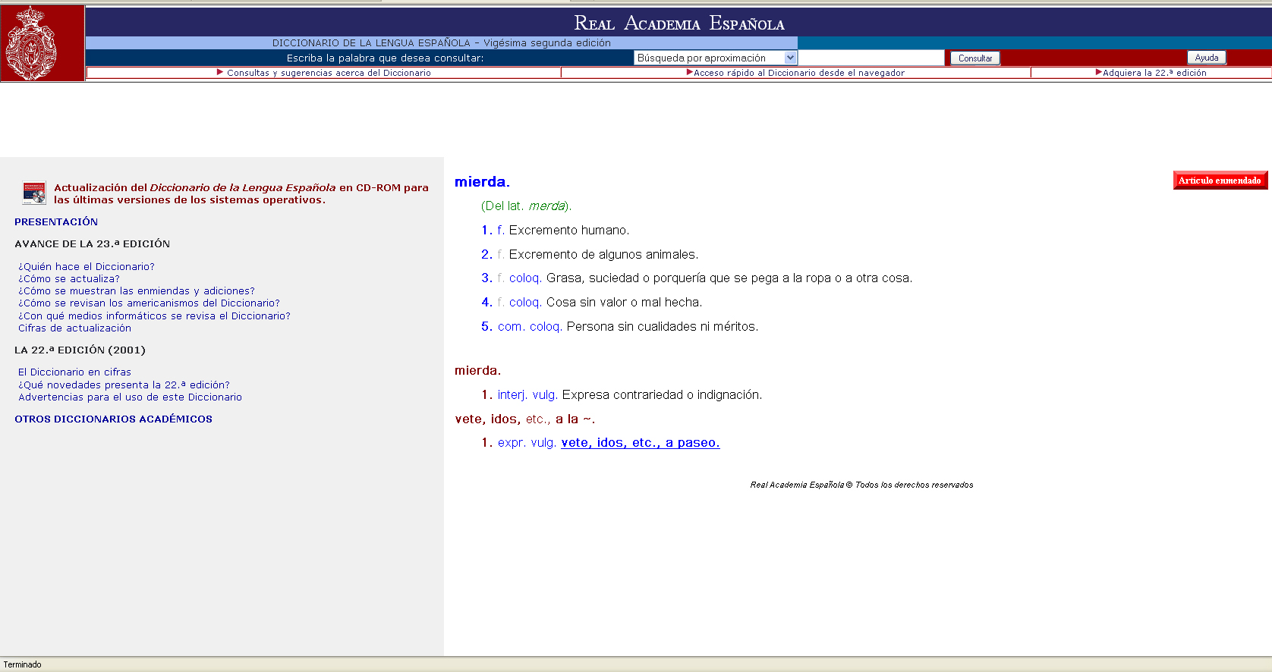
Task: Click the 'Terminado' status bar text
Action: point(22,664)
